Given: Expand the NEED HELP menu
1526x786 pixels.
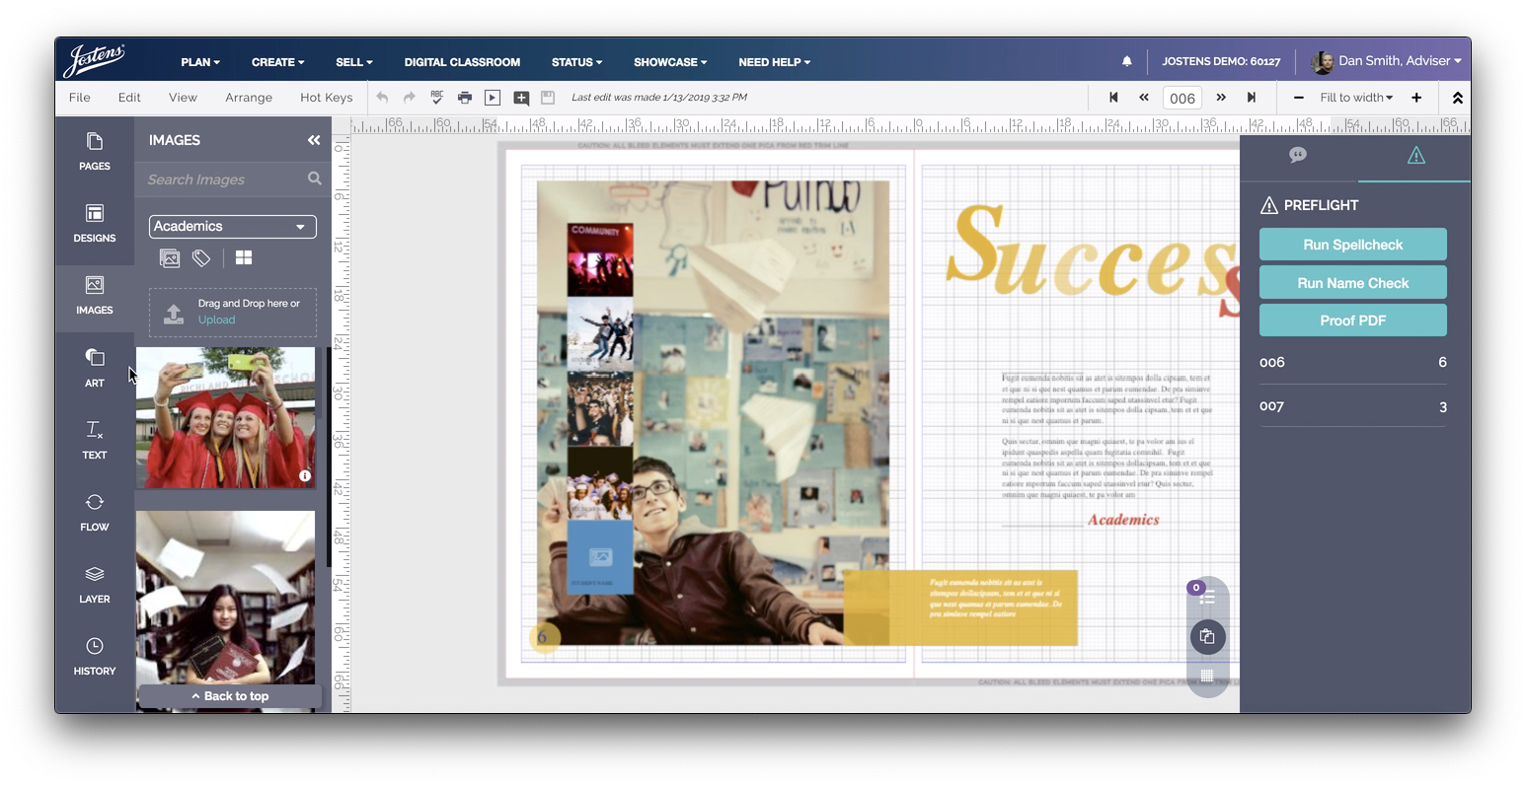Looking at the screenshot, I should tap(774, 62).
